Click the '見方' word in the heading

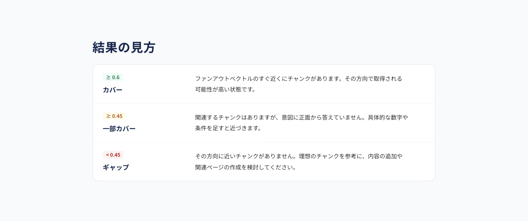pyautogui.click(x=143, y=47)
